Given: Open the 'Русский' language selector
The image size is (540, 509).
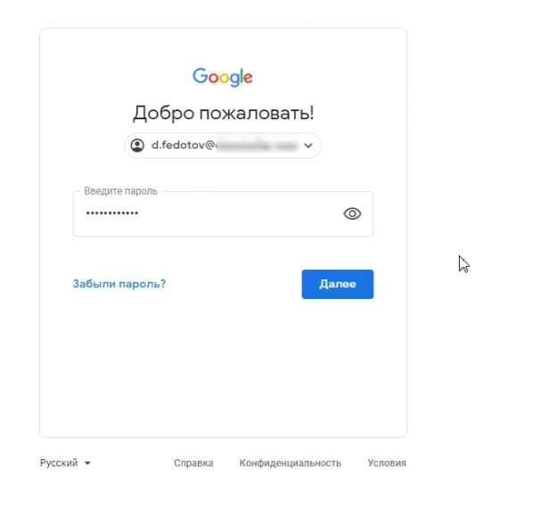Looking at the screenshot, I should [x=59, y=463].
